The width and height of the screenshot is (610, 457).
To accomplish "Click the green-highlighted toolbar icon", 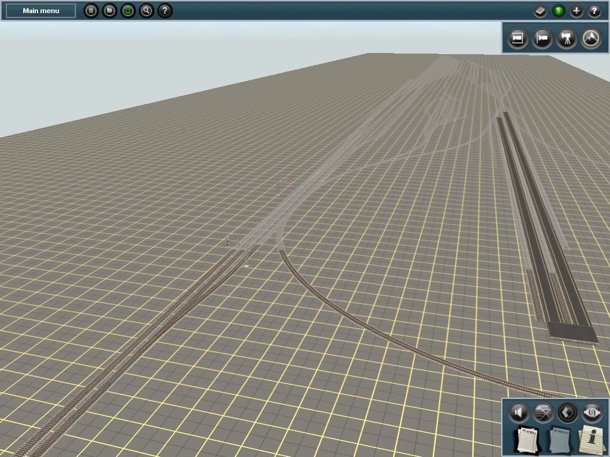I will tap(128, 11).
